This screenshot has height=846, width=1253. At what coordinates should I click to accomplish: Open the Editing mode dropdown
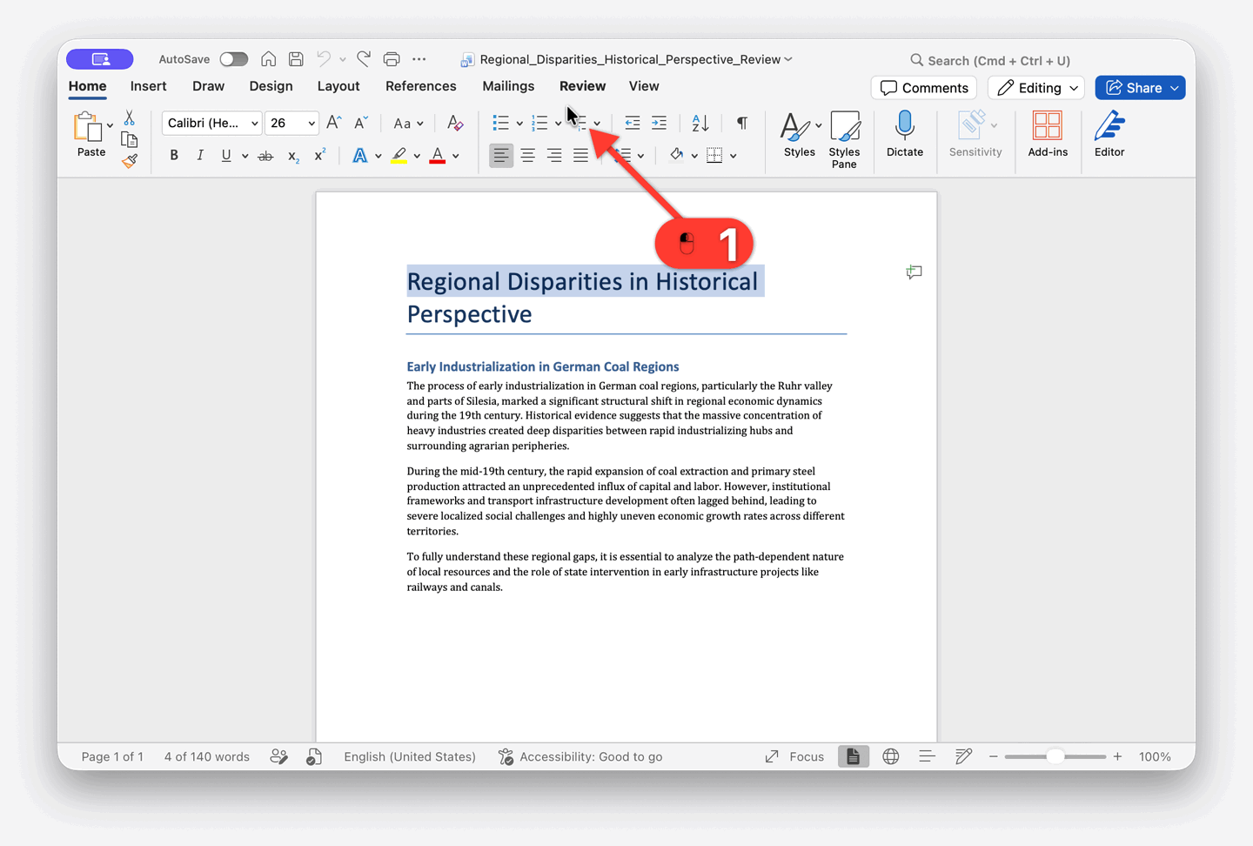[1037, 88]
